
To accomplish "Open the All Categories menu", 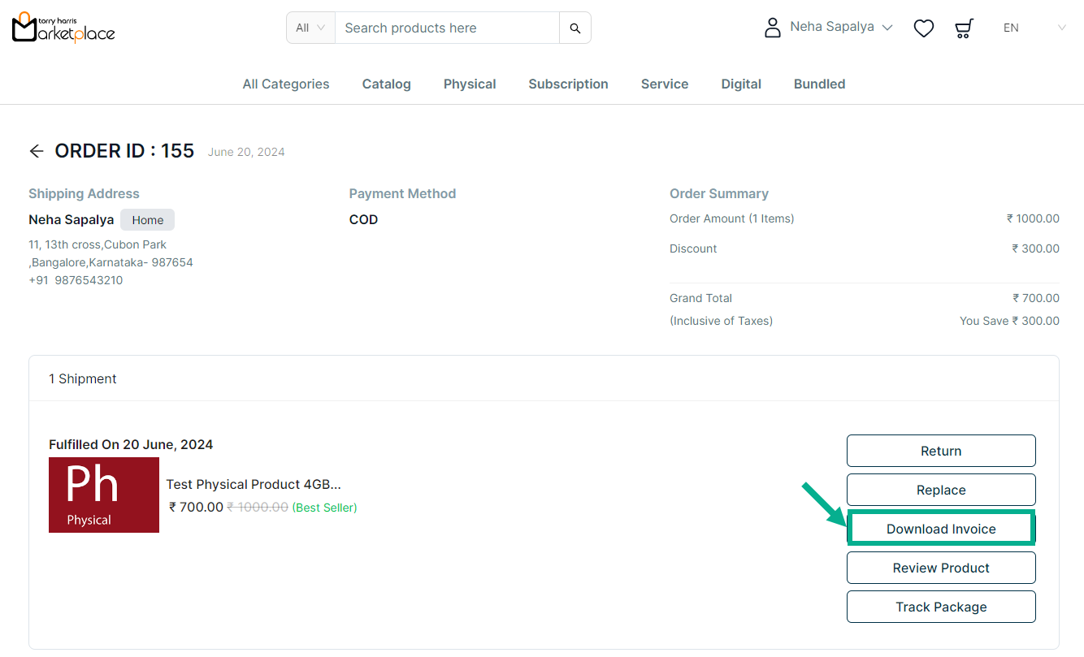I will (x=286, y=84).
